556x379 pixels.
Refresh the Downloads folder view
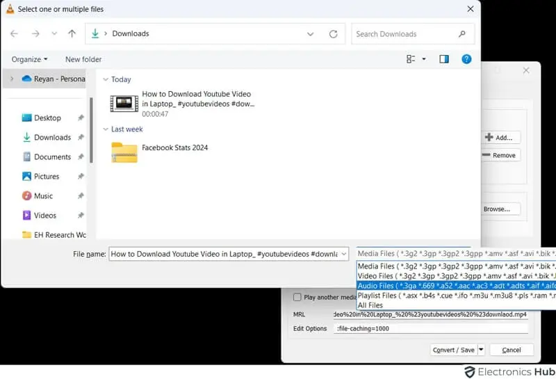coord(334,34)
